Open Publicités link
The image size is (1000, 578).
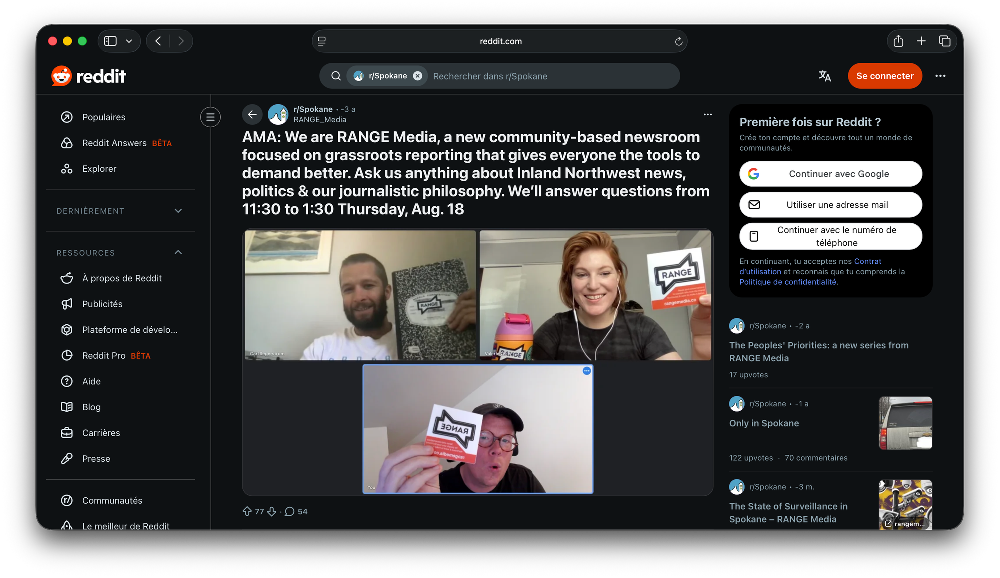pos(121,304)
